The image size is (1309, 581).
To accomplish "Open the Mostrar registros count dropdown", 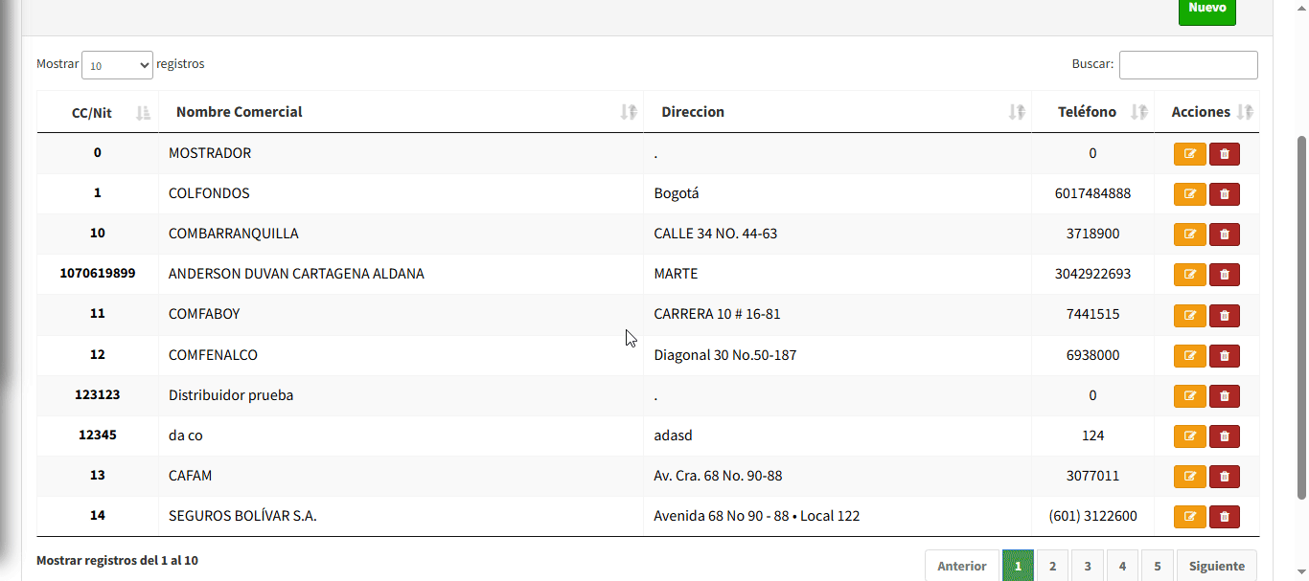I will pos(117,65).
